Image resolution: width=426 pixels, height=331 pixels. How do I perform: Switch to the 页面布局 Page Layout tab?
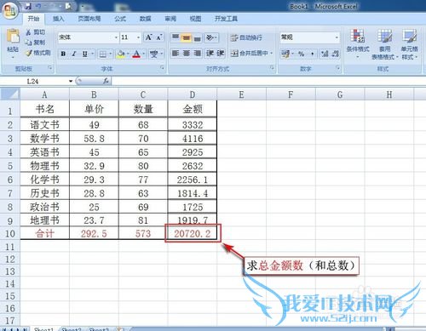pos(89,19)
